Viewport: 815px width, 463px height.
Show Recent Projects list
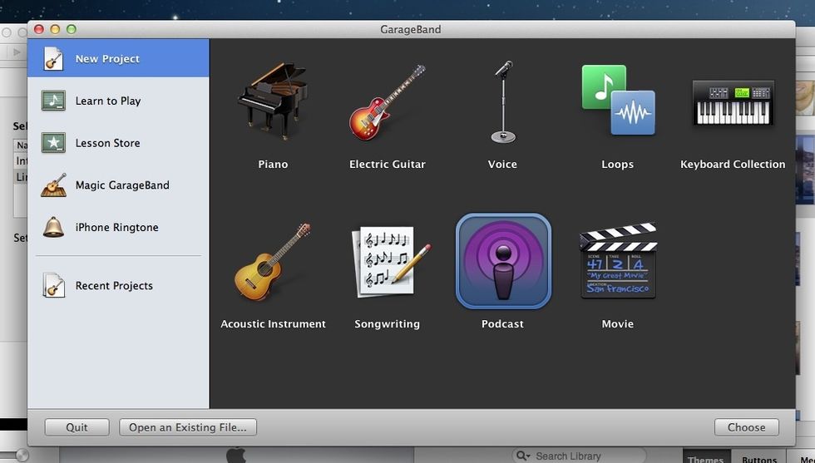click(114, 286)
